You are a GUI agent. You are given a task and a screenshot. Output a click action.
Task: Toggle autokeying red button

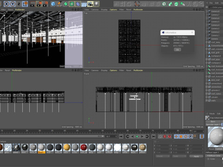point(165,136)
